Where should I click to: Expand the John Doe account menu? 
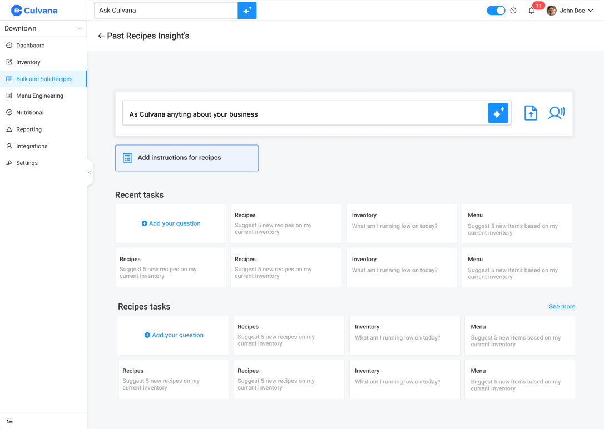click(x=571, y=11)
